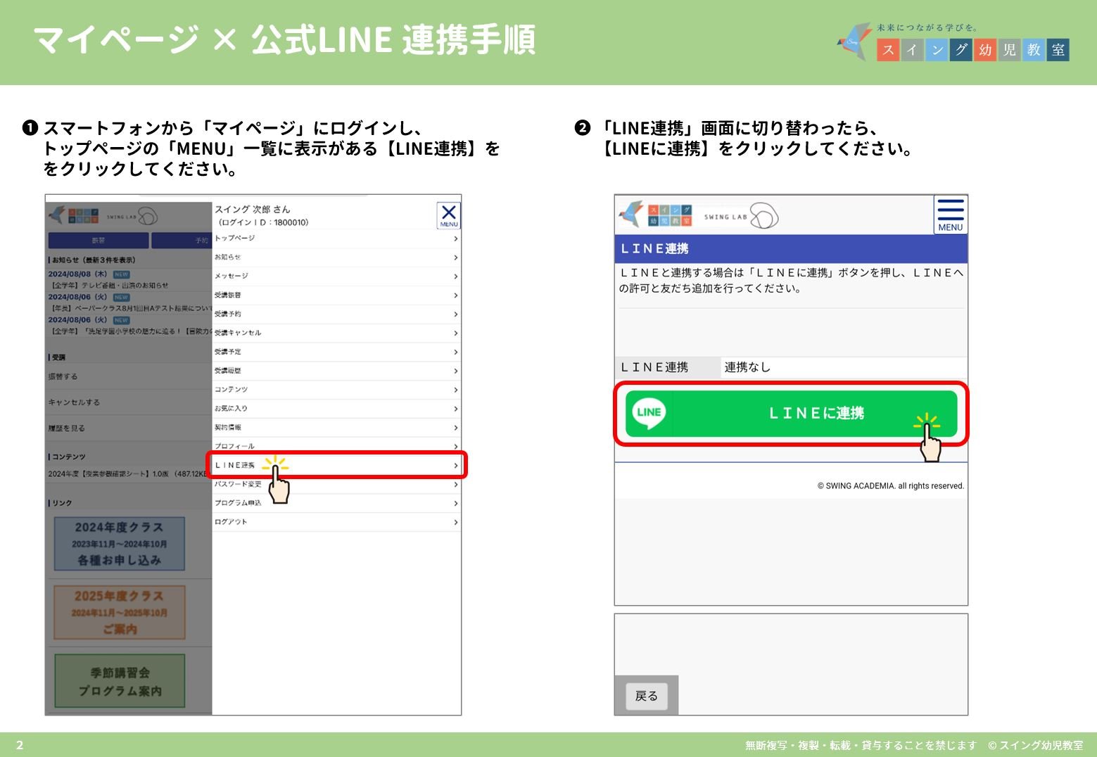The width and height of the screenshot is (1097, 757).
Task: Click the リンク section heading
Action: pyautogui.click(x=61, y=503)
